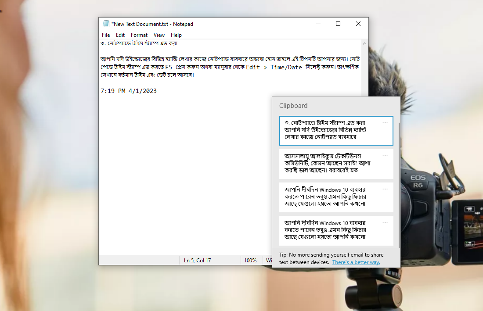
Task: Click the Notepad scrollbar up arrow
Action: click(x=365, y=44)
